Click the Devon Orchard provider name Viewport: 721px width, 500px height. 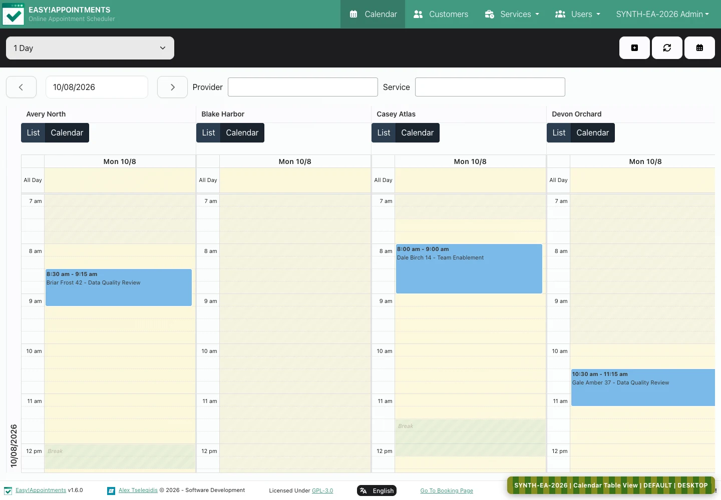(577, 114)
